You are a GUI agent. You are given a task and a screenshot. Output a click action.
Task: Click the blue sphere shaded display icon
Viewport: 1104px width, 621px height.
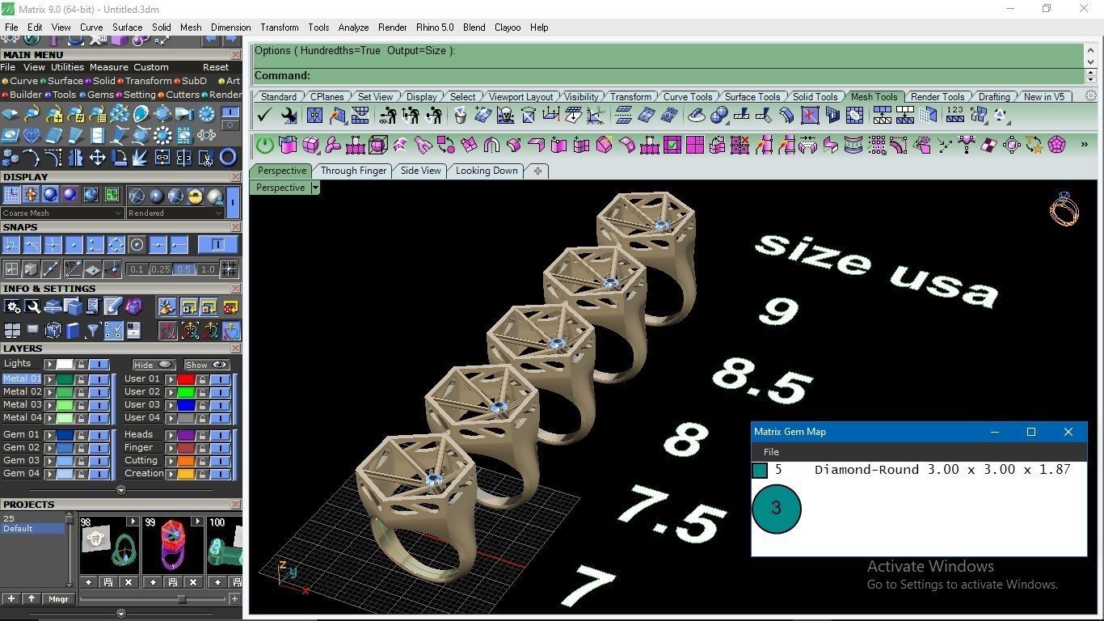point(50,195)
